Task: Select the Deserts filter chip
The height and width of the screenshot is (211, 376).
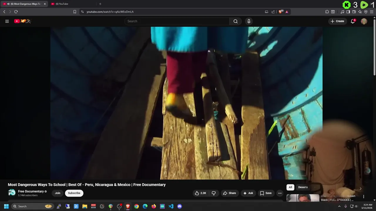Action: pyautogui.click(x=303, y=187)
